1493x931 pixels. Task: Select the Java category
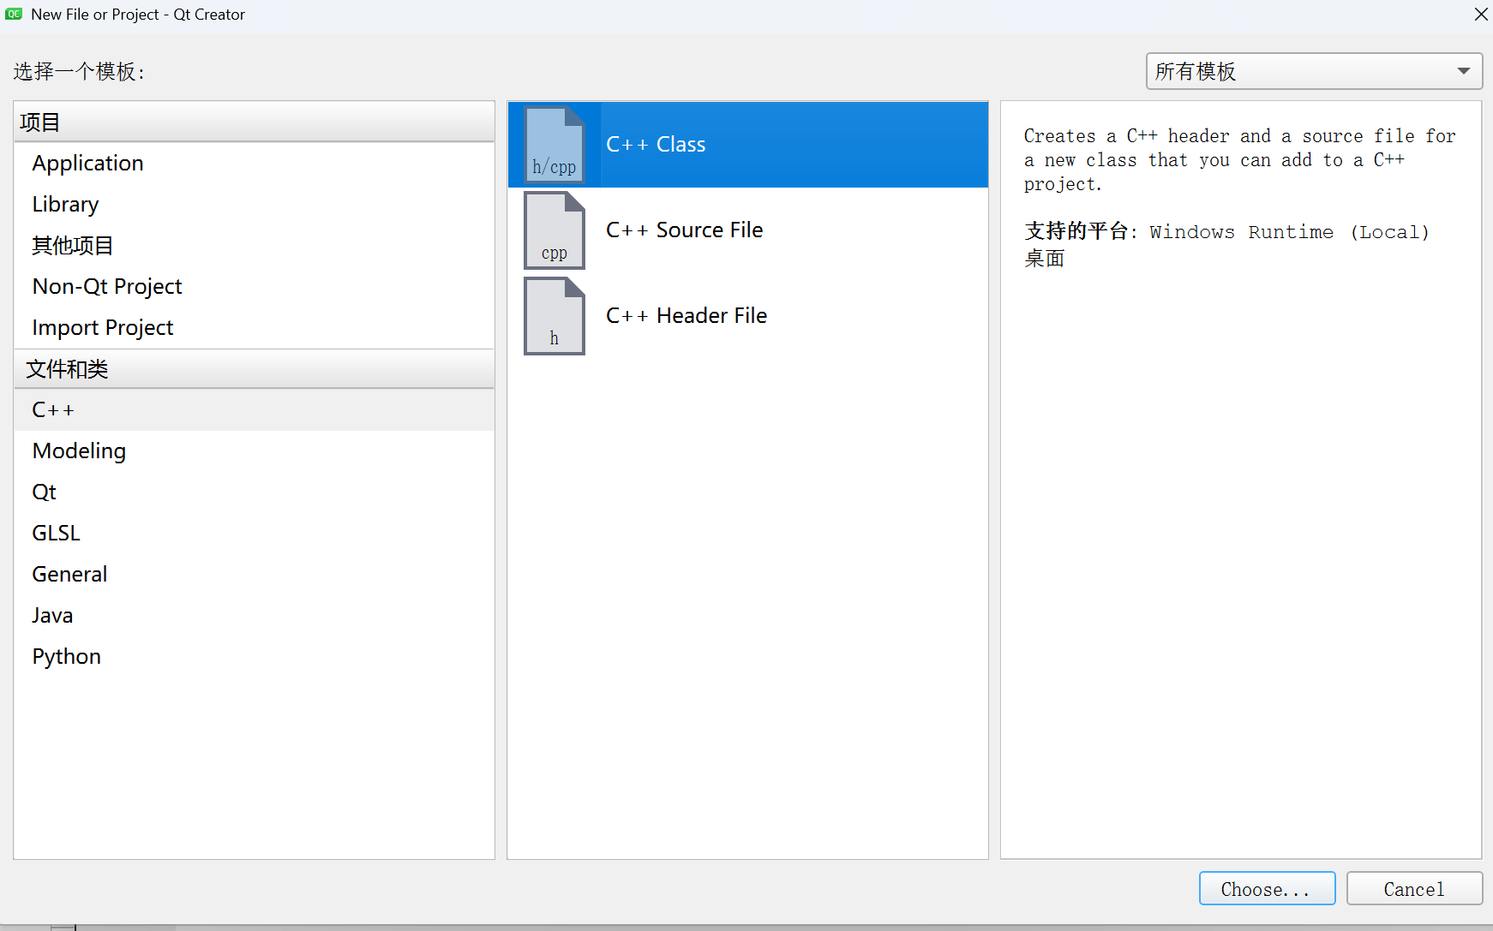coord(254,616)
